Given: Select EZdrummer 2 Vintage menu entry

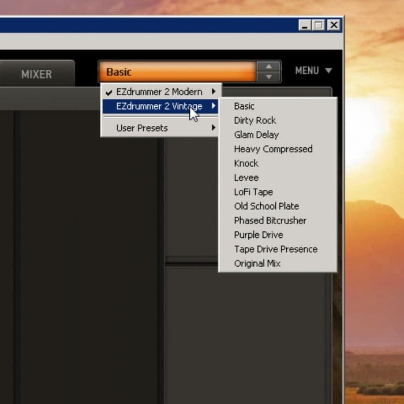Looking at the screenshot, I should click(160, 106).
